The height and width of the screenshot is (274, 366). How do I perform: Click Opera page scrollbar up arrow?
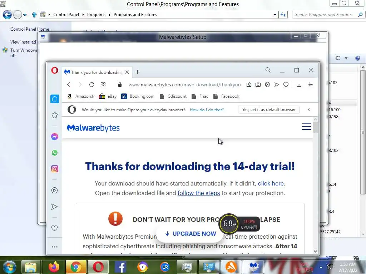(x=315, y=119)
